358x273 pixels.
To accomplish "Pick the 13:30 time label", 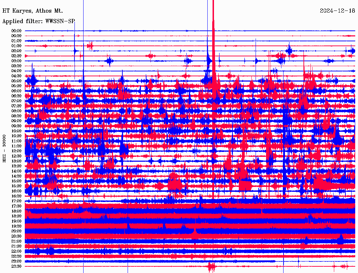I will (x=16, y=166).
